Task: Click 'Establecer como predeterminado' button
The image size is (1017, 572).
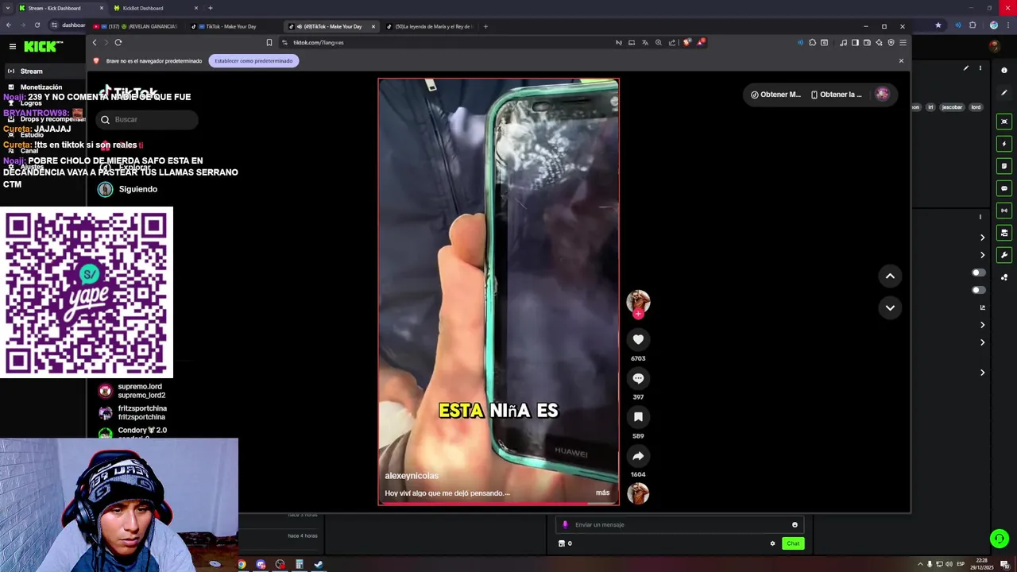Action: tap(253, 60)
